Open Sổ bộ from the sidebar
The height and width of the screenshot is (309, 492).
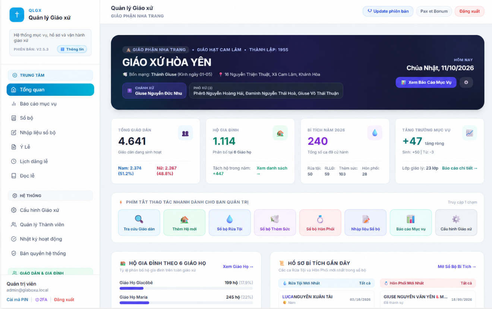[50, 118]
